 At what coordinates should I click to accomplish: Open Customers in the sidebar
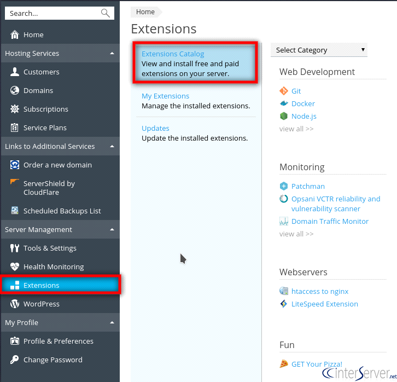pyautogui.click(x=60, y=72)
